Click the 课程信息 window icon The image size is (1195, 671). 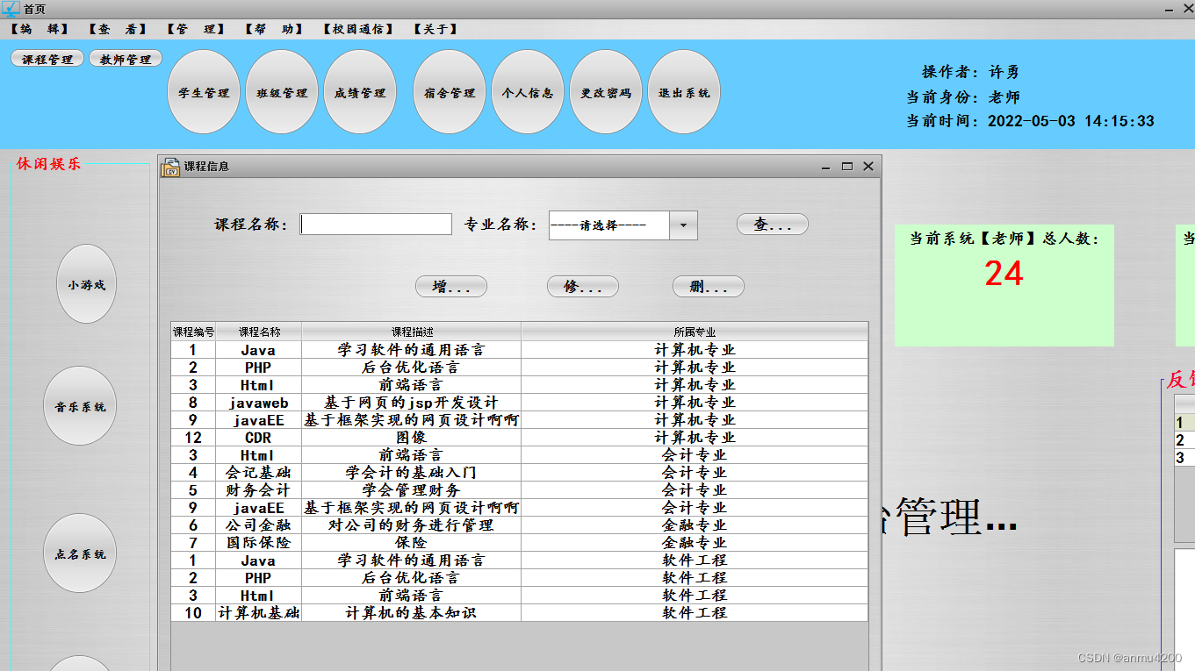[171, 167]
